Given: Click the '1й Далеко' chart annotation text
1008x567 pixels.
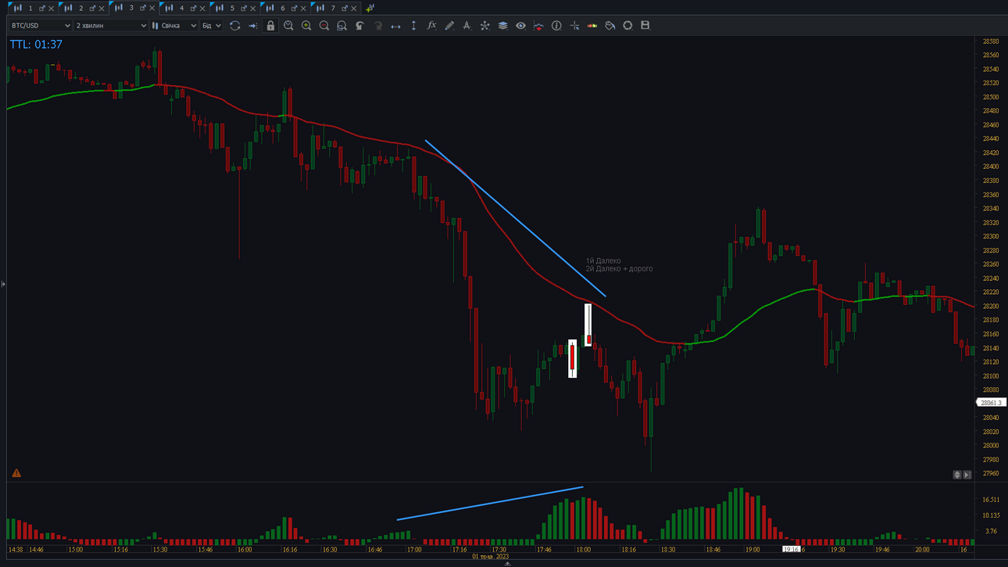Looking at the screenshot, I should coord(603,261).
